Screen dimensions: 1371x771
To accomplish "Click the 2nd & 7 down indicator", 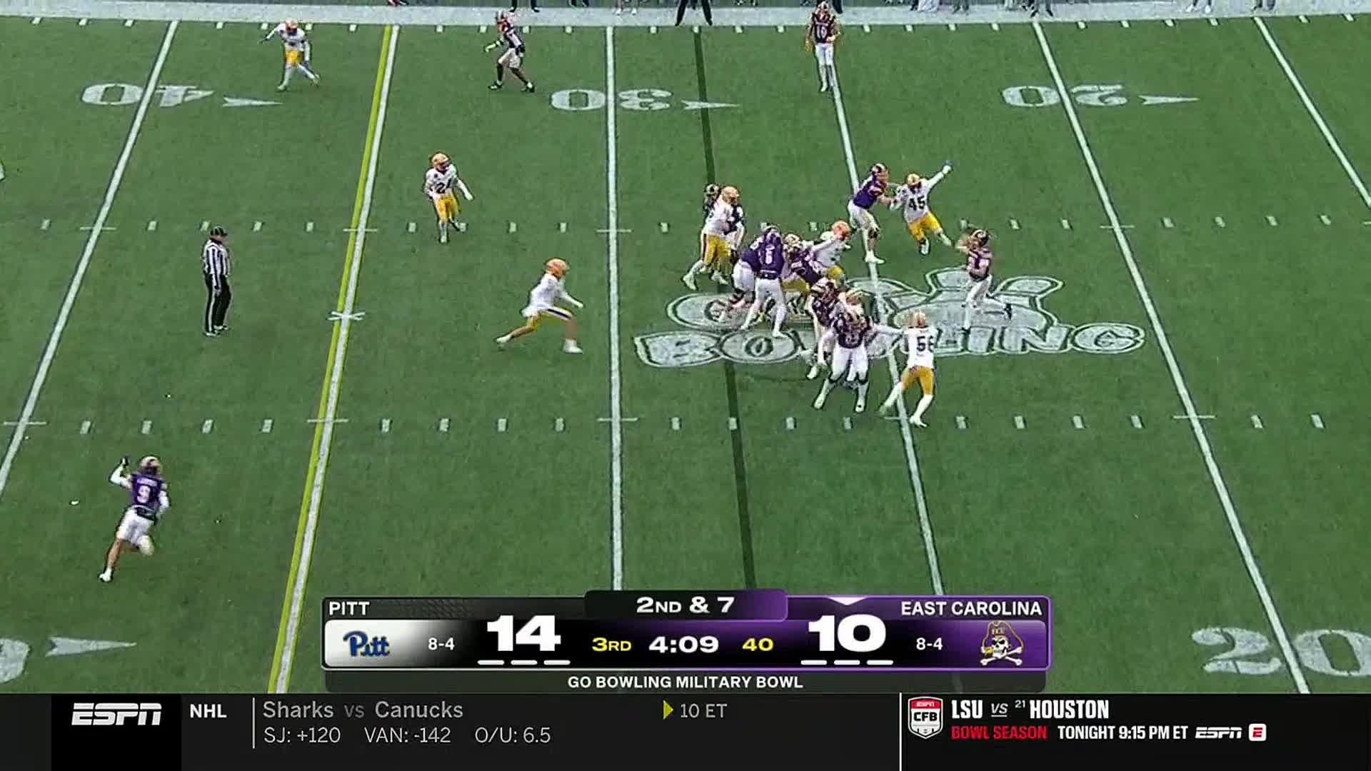I will pyautogui.click(x=685, y=605).
